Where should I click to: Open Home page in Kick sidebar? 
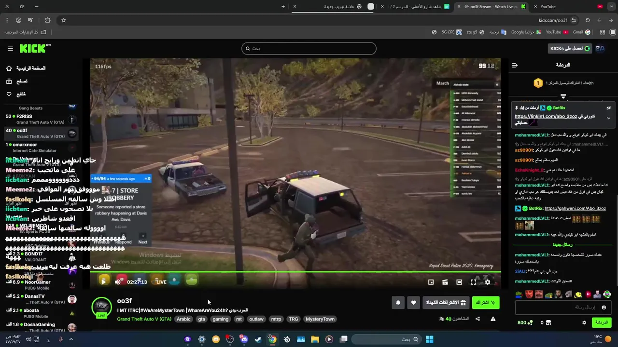coord(26,68)
